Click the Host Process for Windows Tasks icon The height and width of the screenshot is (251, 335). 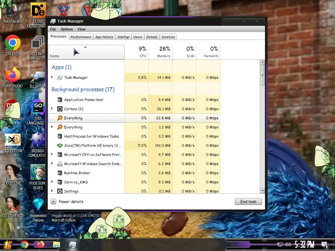point(60,136)
